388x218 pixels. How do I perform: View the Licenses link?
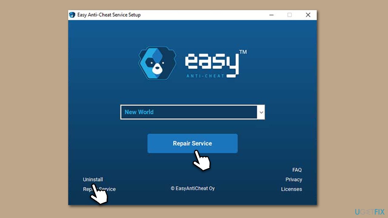point(291,189)
